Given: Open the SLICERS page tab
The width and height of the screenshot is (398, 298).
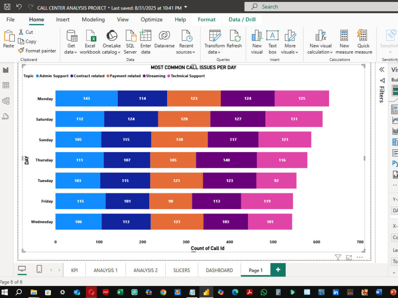Looking at the screenshot, I should pyautogui.click(x=181, y=270).
